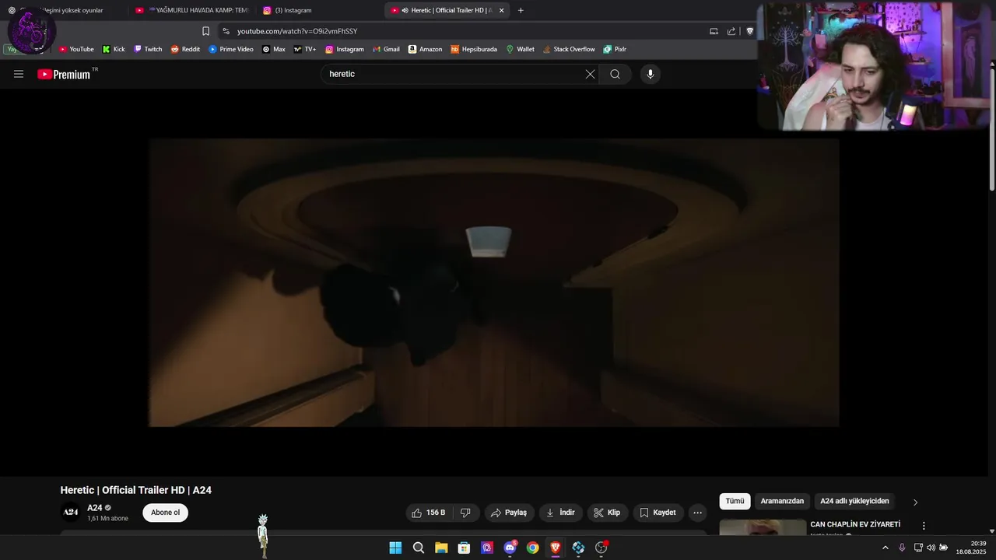Open Gmail bookmark
Viewport: 996px width, 560px height.
pos(386,49)
